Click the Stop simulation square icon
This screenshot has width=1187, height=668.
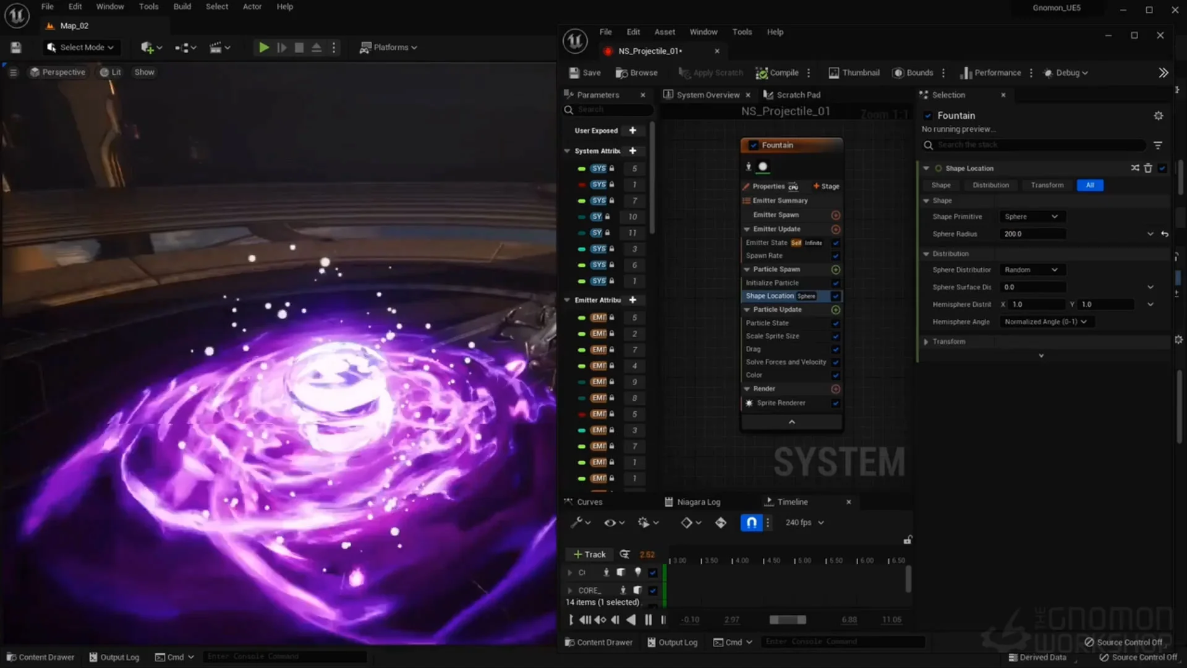pyautogui.click(x=299, y=48)
